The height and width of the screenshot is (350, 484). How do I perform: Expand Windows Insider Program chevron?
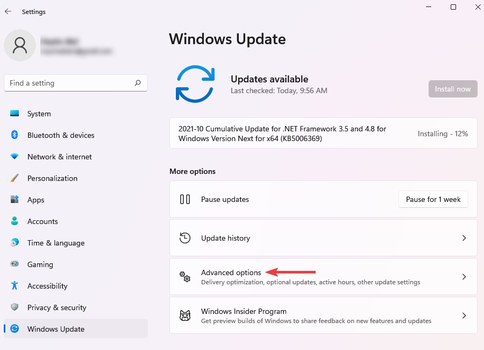(464, 316)
